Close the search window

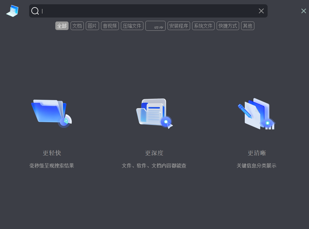click(x=304, y=11)
